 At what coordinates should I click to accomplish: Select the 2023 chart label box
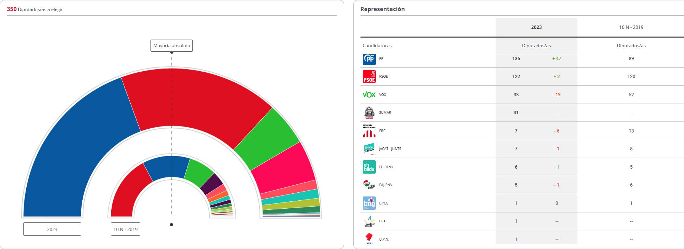(x=52, y=229)
